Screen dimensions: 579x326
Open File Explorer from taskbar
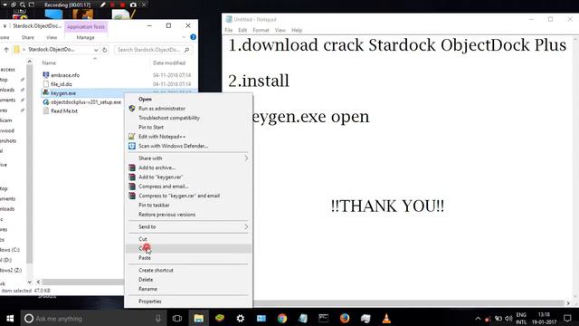(x=198, y=318)
